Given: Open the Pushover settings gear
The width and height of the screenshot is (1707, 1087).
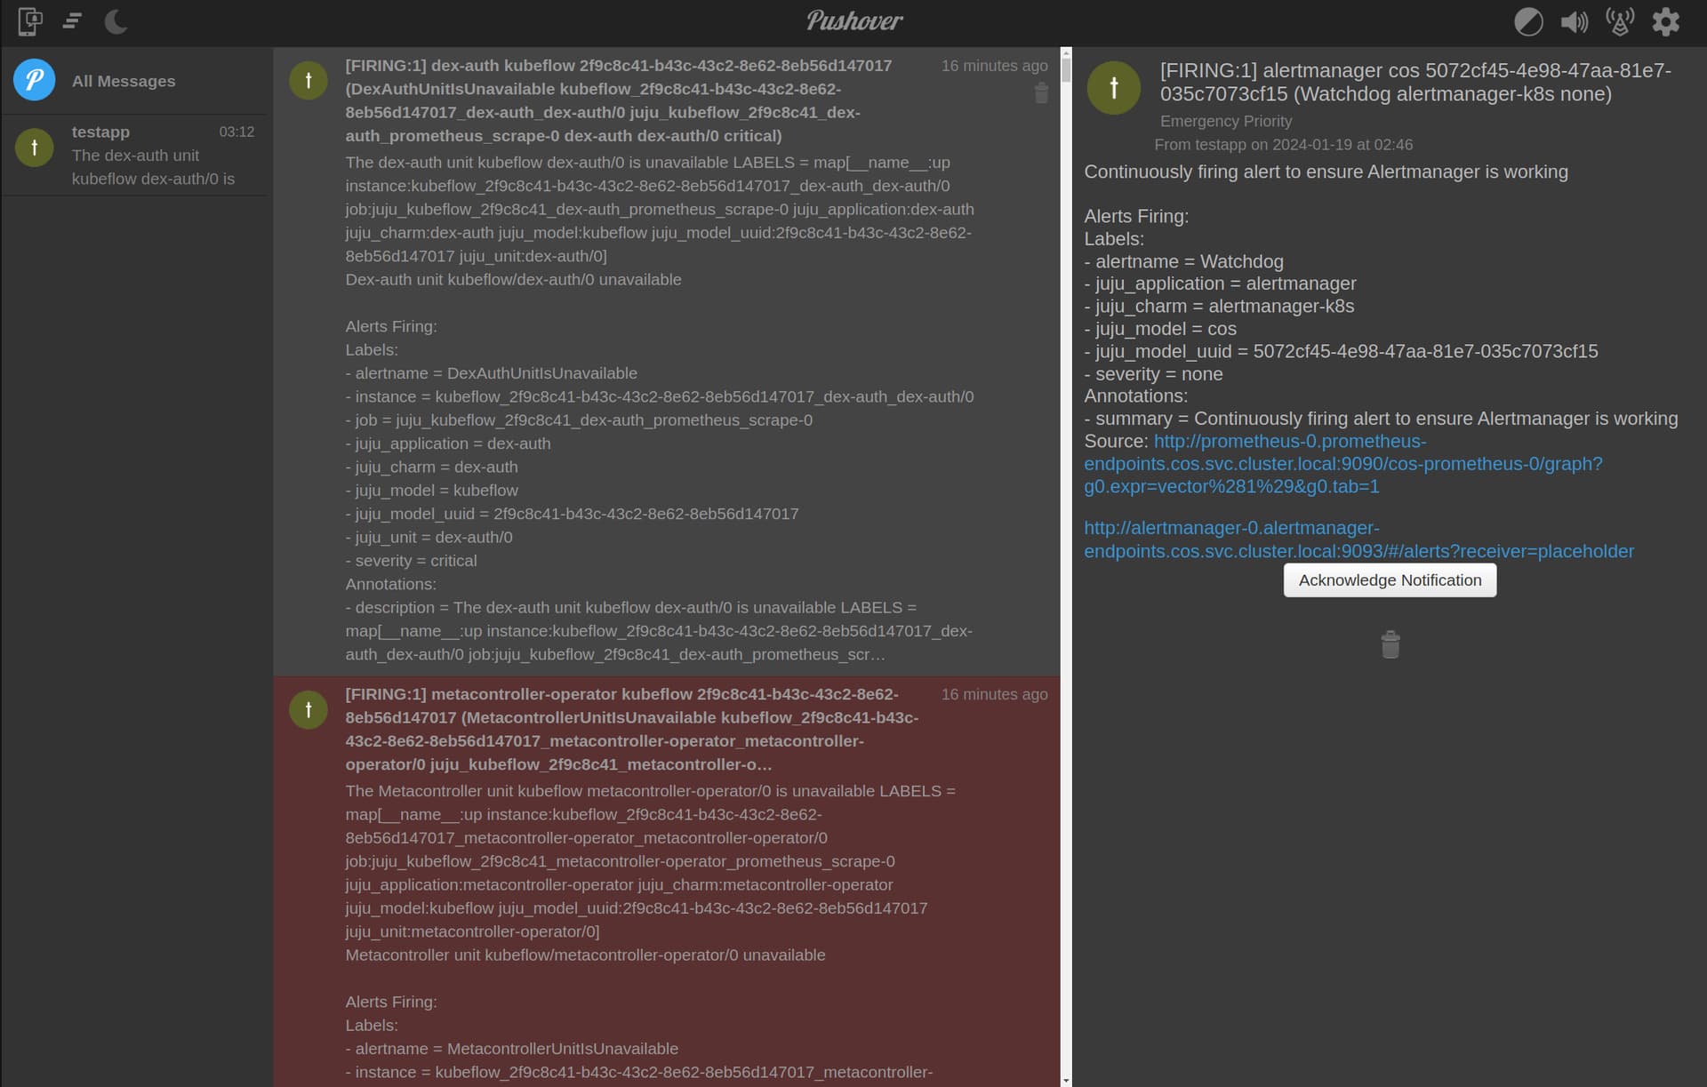Looking at the screenshot, I should point(1667,21).
